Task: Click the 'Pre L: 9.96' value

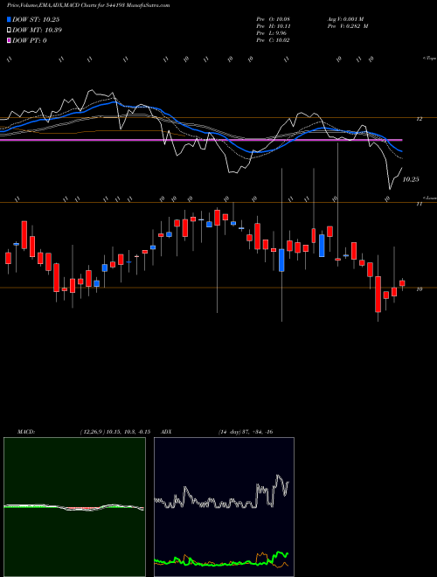Action: click(271, 33)
